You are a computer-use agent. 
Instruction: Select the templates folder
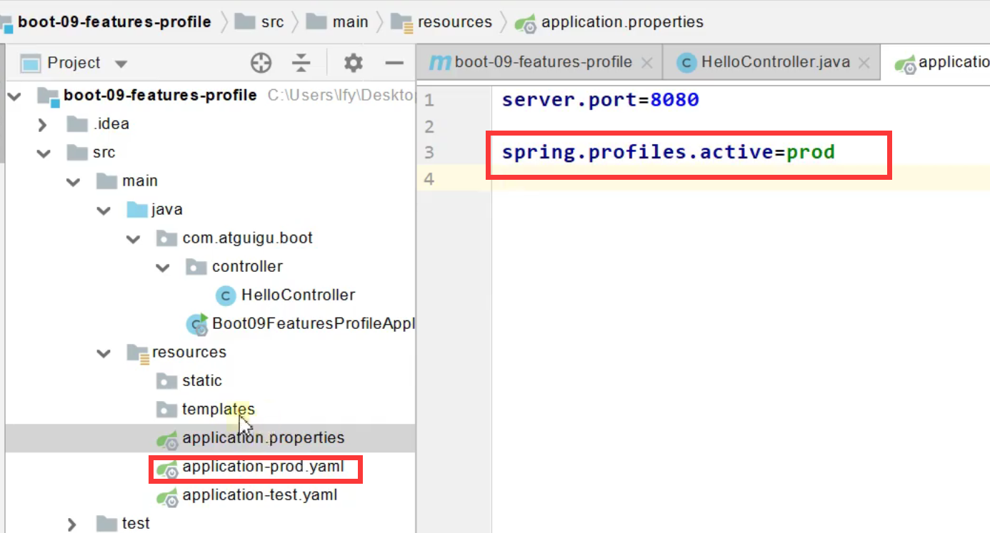[218, 409]
